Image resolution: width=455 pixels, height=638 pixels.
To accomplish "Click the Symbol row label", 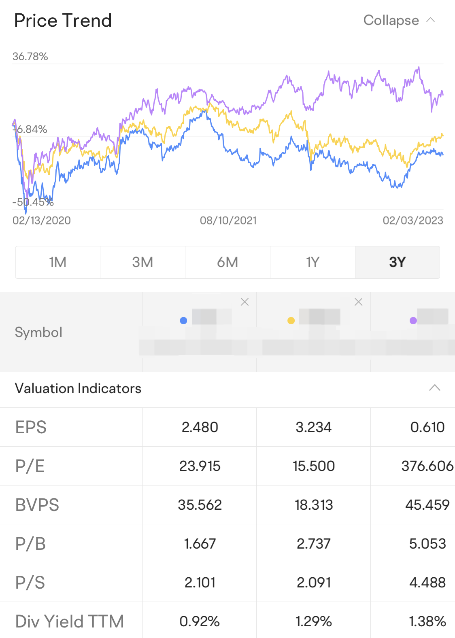I will [x=38, y=332].
